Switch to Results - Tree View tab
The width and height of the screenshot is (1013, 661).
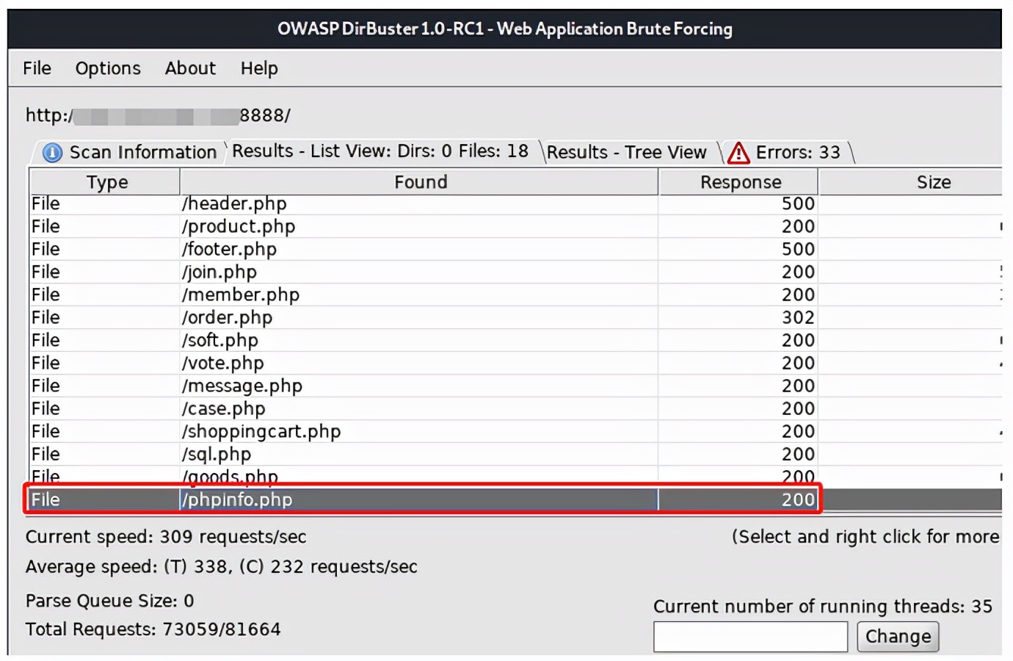pyautogui.click(x=627, y=152)
